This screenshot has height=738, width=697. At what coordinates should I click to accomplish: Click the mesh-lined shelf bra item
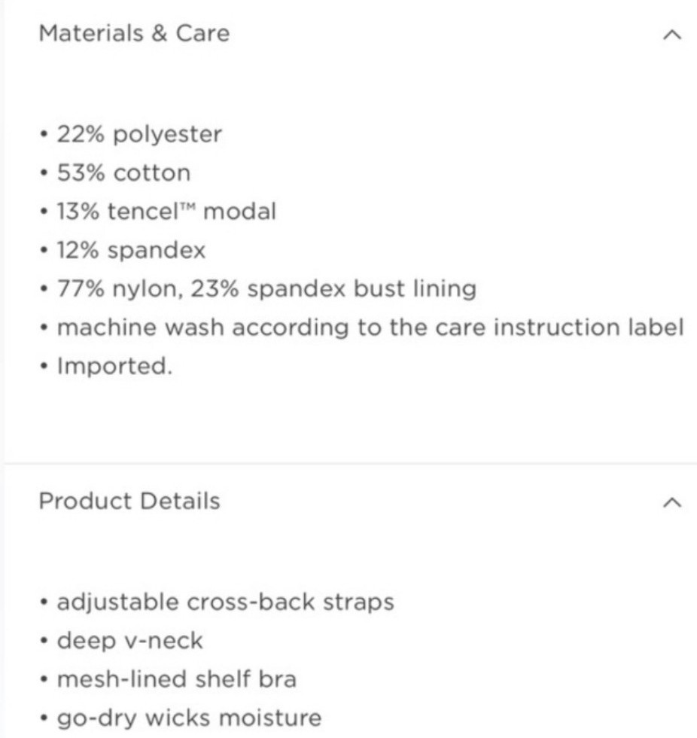pos(176,679)
